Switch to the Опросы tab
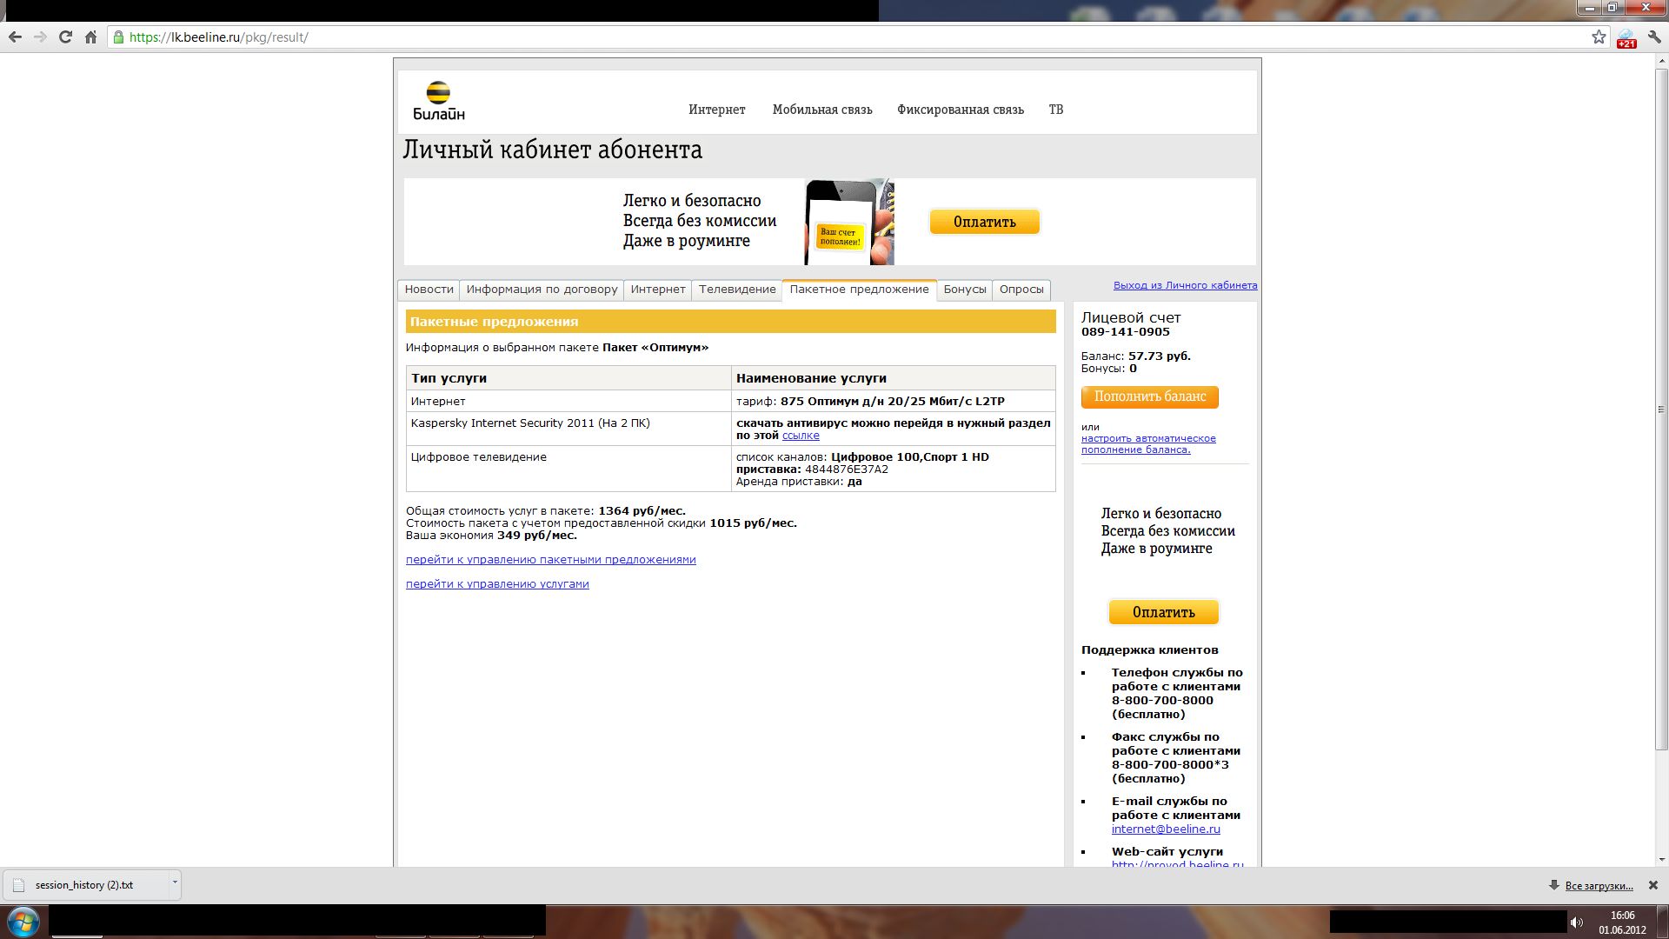The width and height of the screenshot is (1669, 939). (1021, 290)
